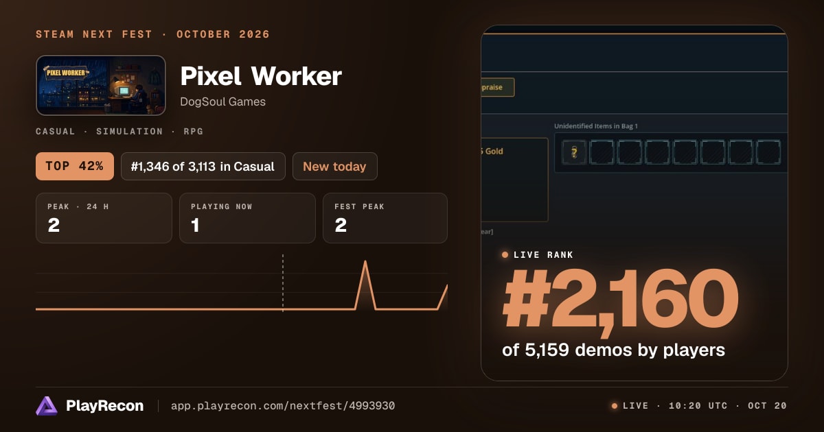Select the #1,346 of 3,113 in Casual badge
This screenshot has width=824, height=432.
tap(203, 167)
